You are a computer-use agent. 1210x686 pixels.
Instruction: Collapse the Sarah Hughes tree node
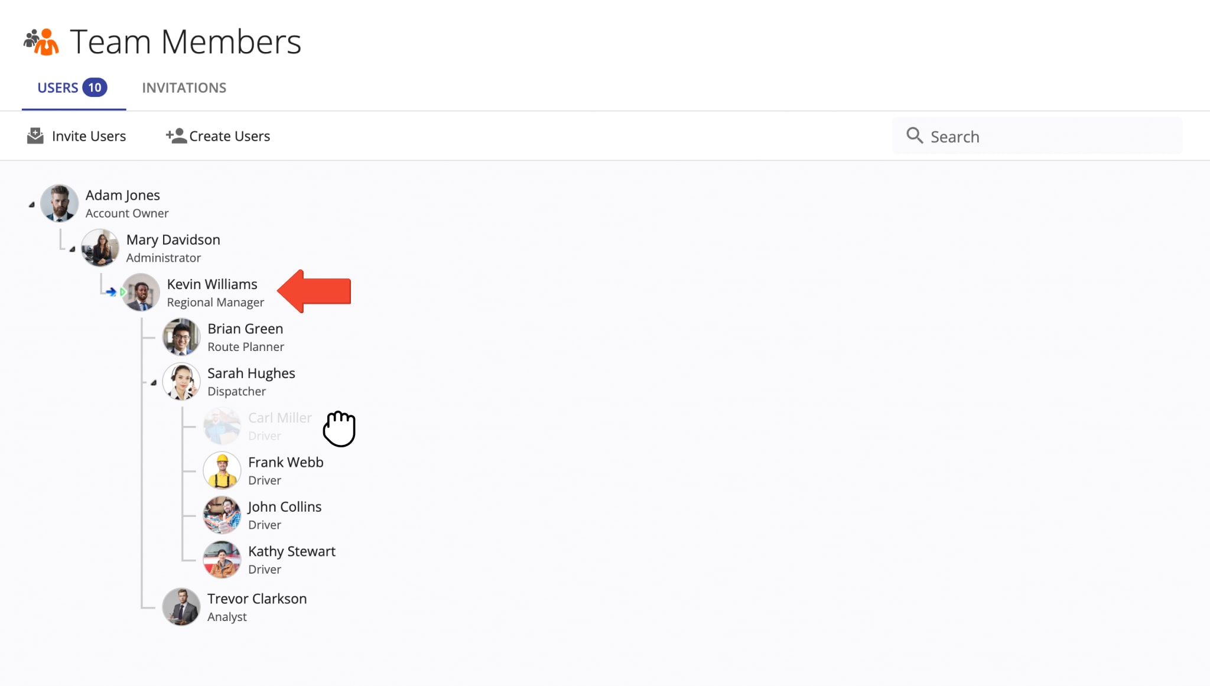(154, 382)
